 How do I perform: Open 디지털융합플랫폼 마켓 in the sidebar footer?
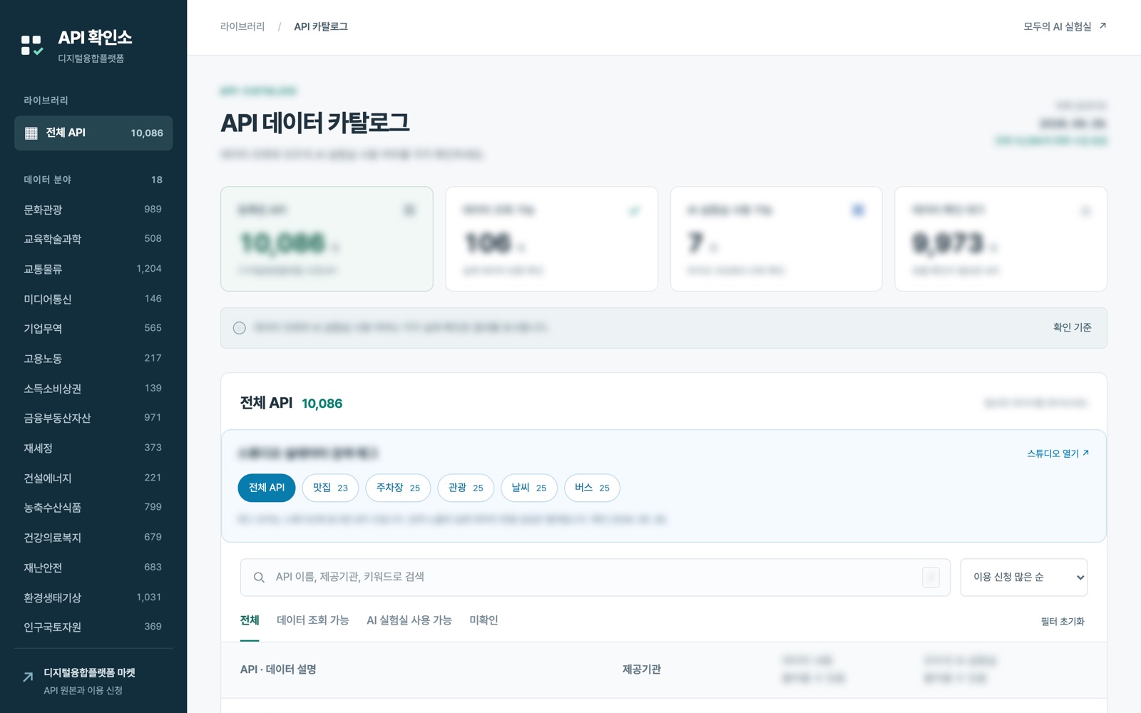(93, 681)
